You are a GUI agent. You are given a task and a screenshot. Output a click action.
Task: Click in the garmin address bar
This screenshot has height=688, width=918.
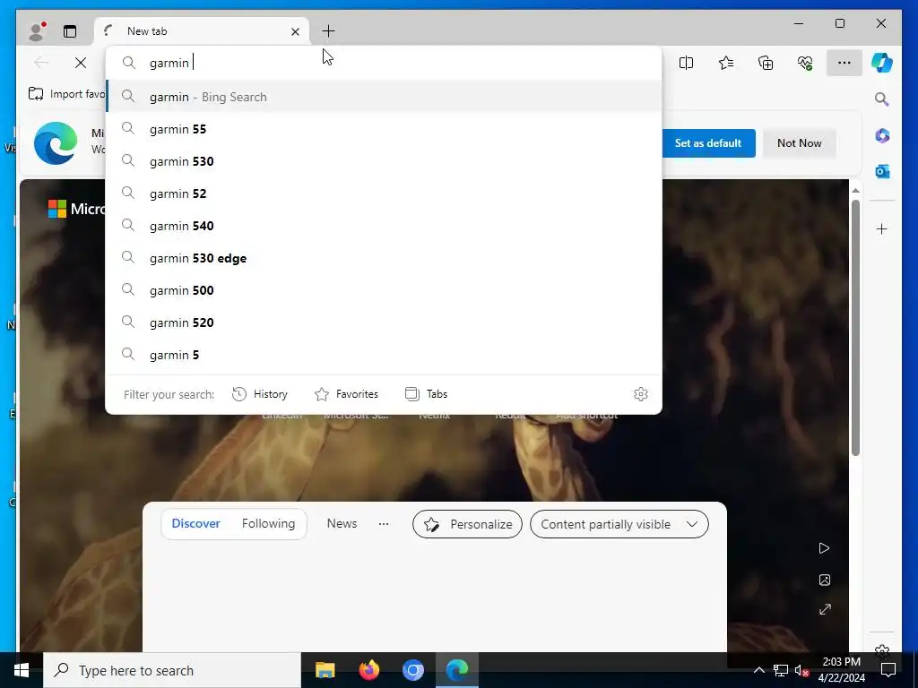click(384, 63)
